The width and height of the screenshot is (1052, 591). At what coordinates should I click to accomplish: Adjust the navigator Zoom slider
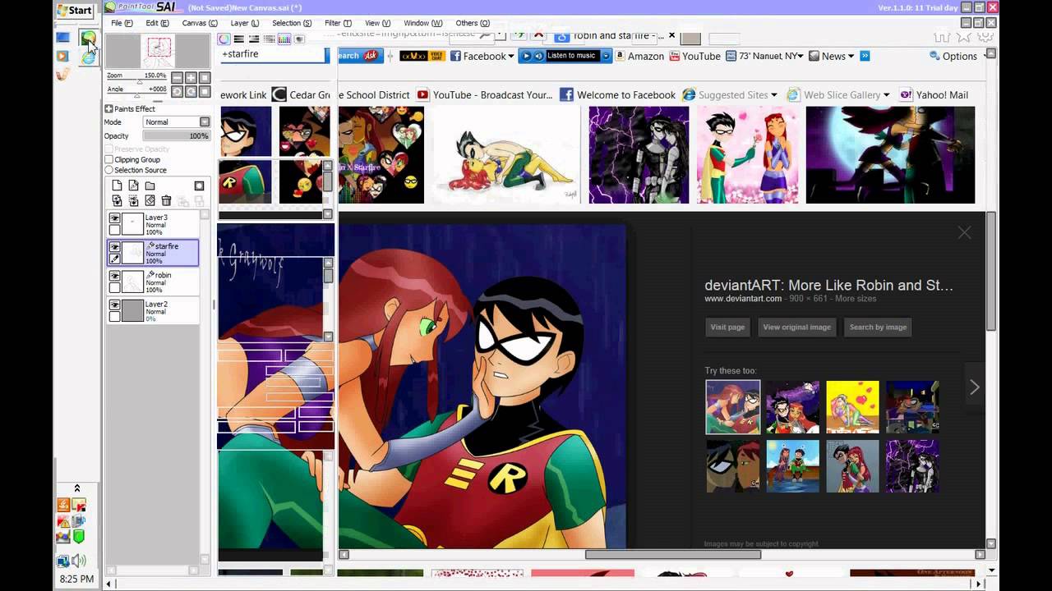pos(138,82)
